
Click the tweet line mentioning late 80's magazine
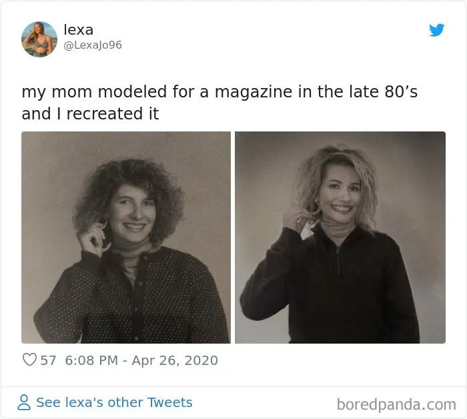point(219,91)
